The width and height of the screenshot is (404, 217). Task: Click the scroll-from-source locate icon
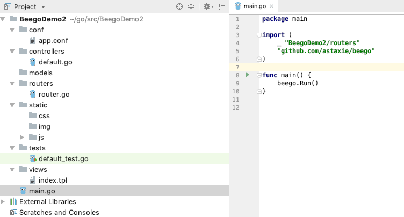click(x=179, y=7)
